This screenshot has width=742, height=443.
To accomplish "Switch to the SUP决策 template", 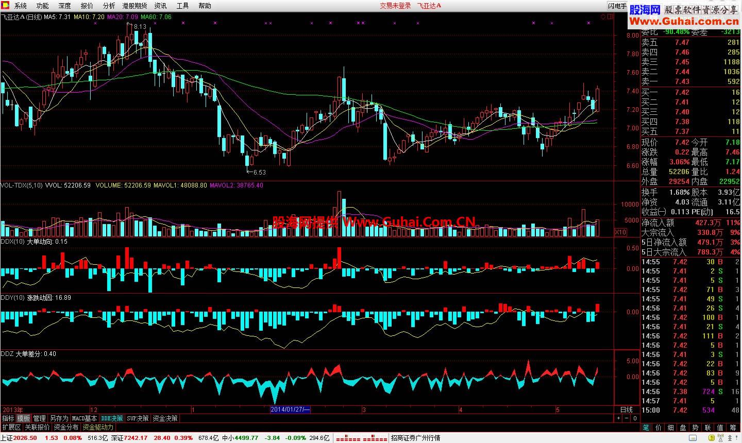I will (138, 418).
